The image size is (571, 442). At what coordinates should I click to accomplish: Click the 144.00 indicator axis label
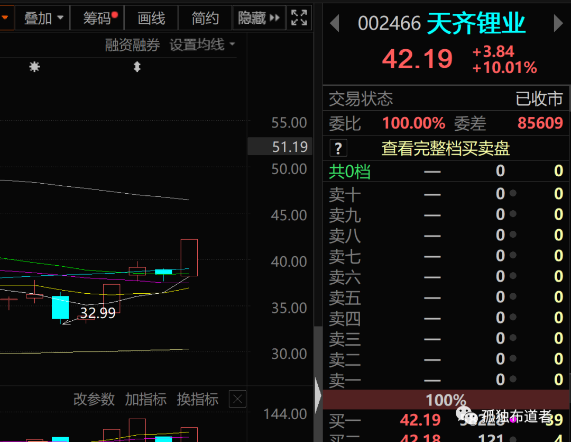285,414
